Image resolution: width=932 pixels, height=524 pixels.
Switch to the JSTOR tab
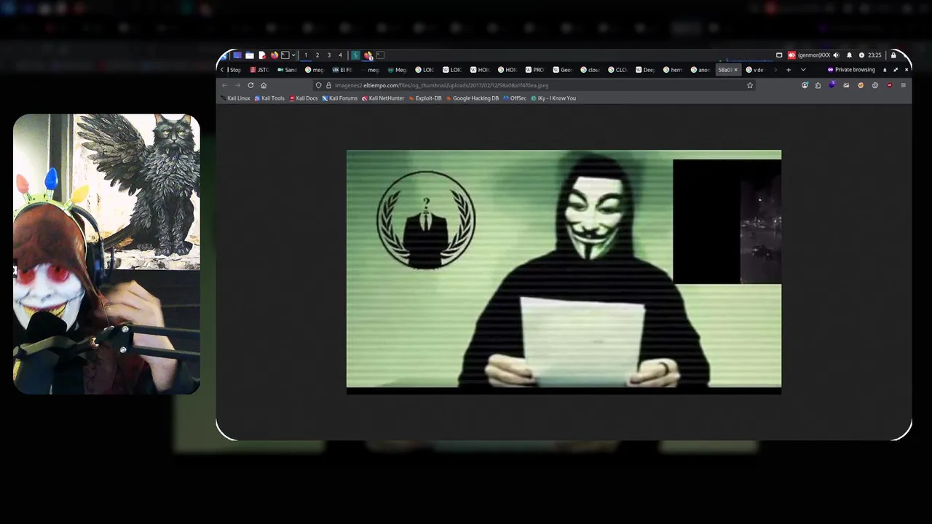tap(260, 70)
